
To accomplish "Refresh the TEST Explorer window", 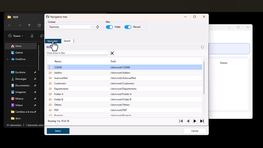I will [x=39, y=25].
